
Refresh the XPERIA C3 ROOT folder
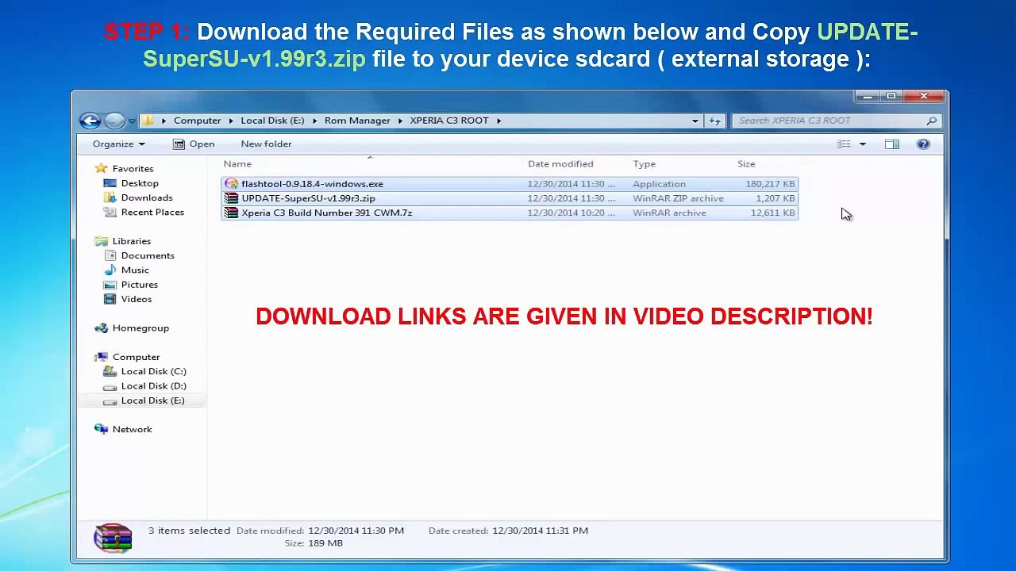(x=714, y=121)
